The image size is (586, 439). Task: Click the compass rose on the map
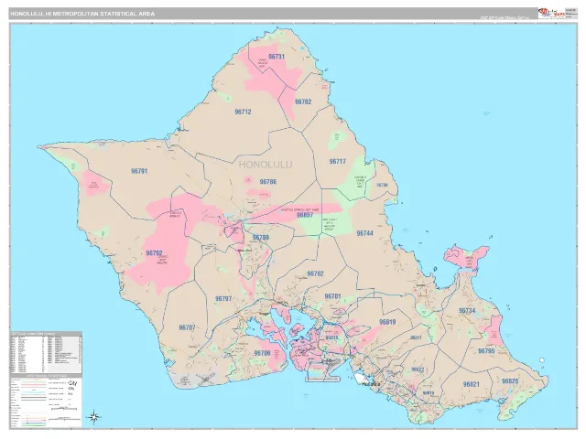(x=94, y=417)
